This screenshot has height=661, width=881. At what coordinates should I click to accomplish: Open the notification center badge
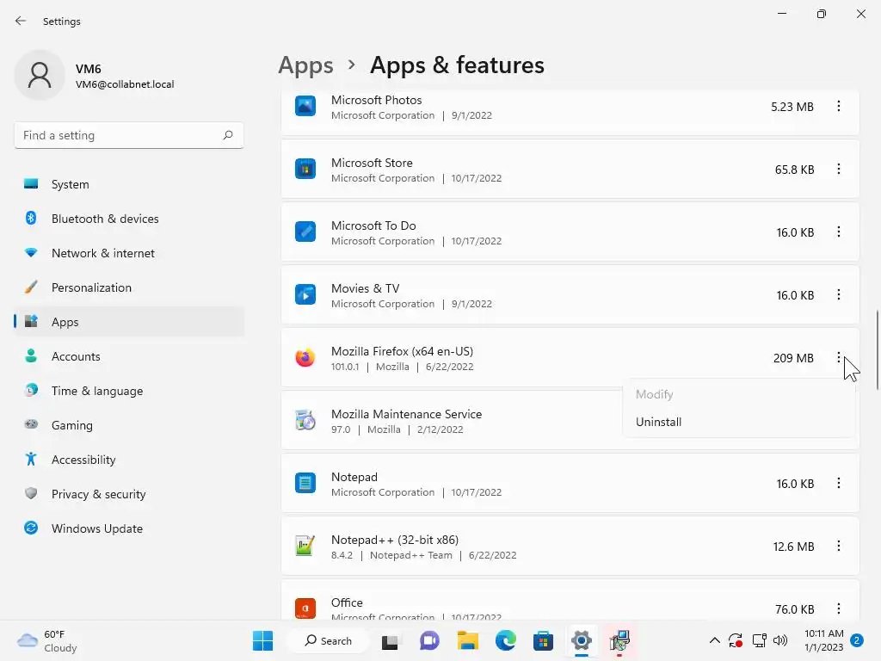tap(857, 640)
